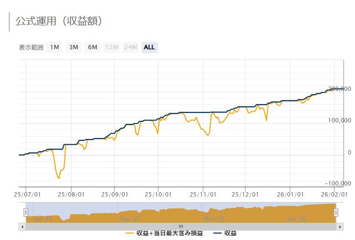
Task: Select the 3M display range
Action: point(73,47)
